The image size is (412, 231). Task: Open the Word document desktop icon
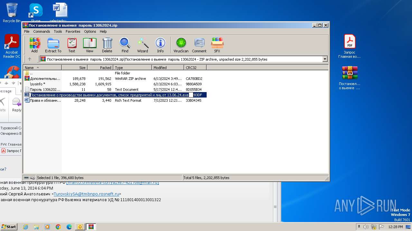point(60,12)
